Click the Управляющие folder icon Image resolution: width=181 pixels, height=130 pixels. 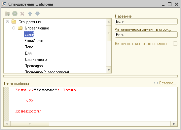[20, 28]
